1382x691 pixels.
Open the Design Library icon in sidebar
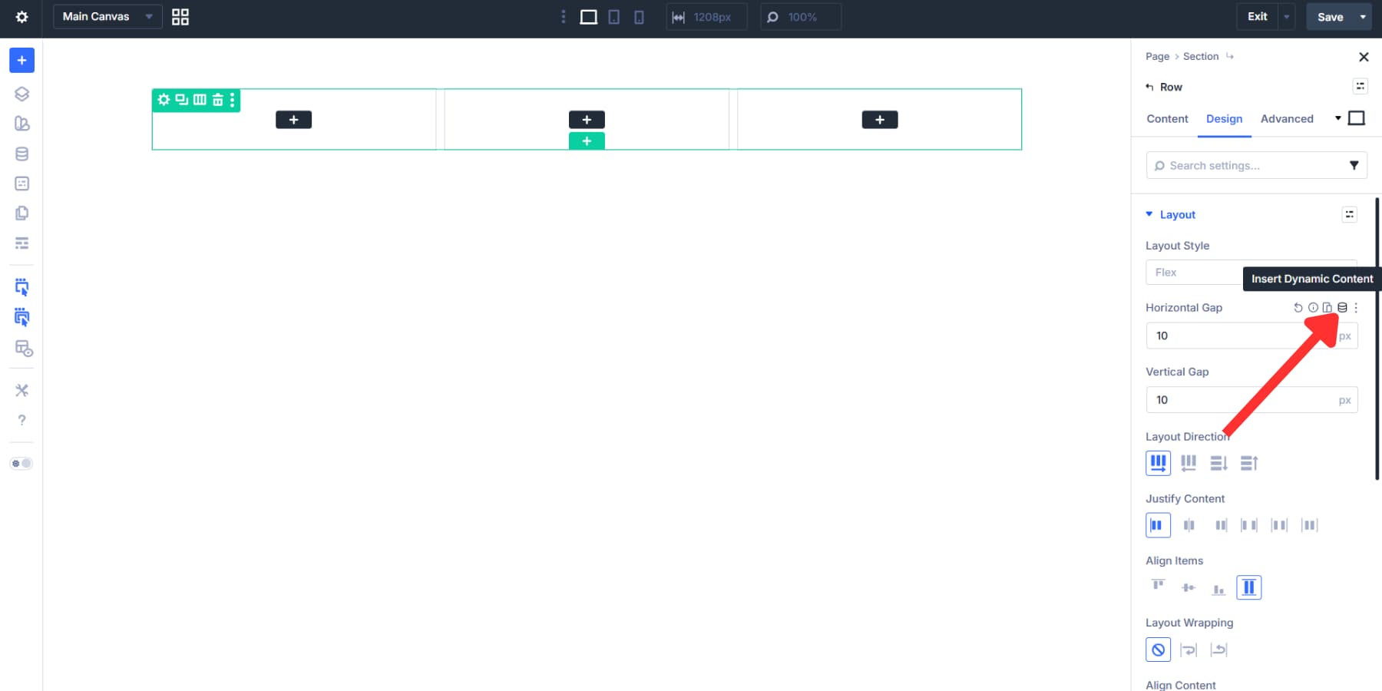point(21,123)
